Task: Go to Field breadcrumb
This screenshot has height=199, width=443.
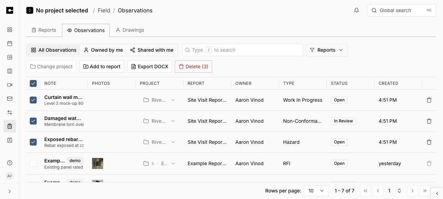Action: pos(104,10)
